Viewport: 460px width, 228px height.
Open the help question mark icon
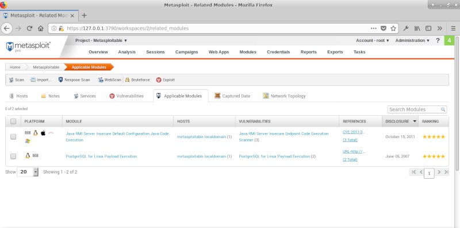[x=438, y=41]
